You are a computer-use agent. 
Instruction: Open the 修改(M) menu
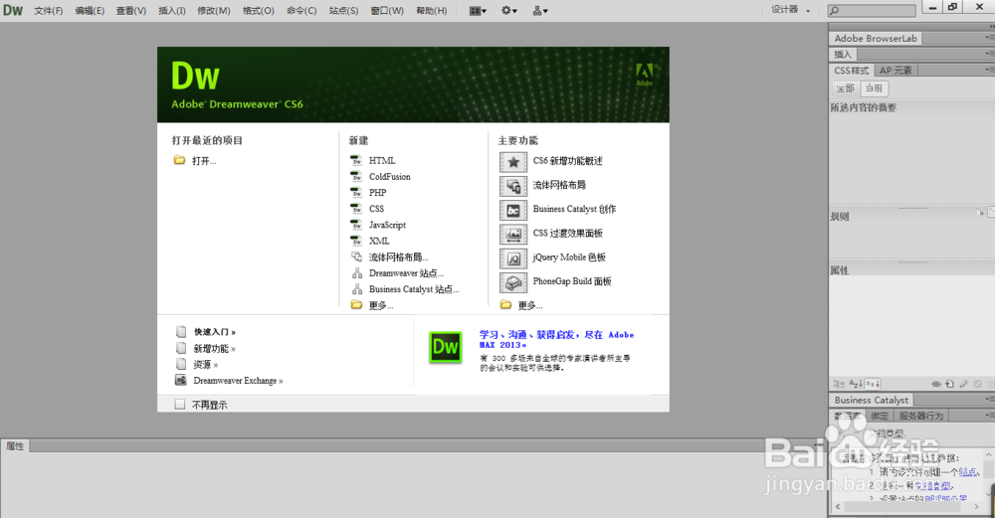[213, 11]
